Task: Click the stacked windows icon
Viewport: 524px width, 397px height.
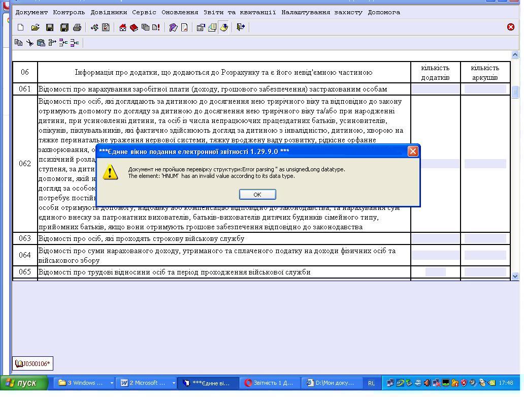Action: click(145, 27)
